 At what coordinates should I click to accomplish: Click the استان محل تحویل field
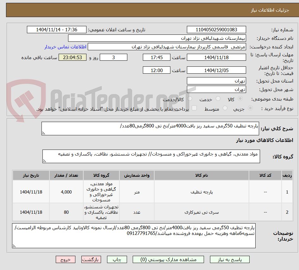(x=216, y=81)
